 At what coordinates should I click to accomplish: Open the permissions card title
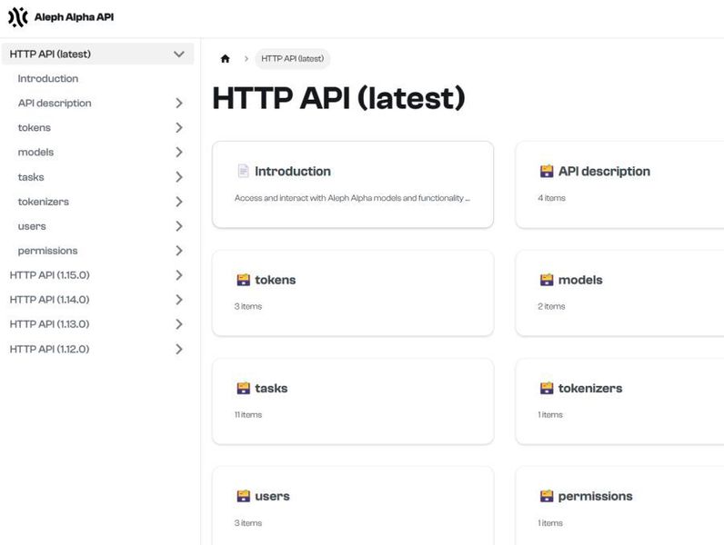(x=595, y=496)
